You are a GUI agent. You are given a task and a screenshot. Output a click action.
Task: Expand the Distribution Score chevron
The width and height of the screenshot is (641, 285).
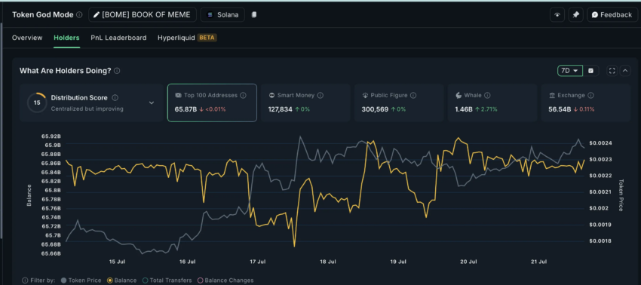click(x=152, y=103)
